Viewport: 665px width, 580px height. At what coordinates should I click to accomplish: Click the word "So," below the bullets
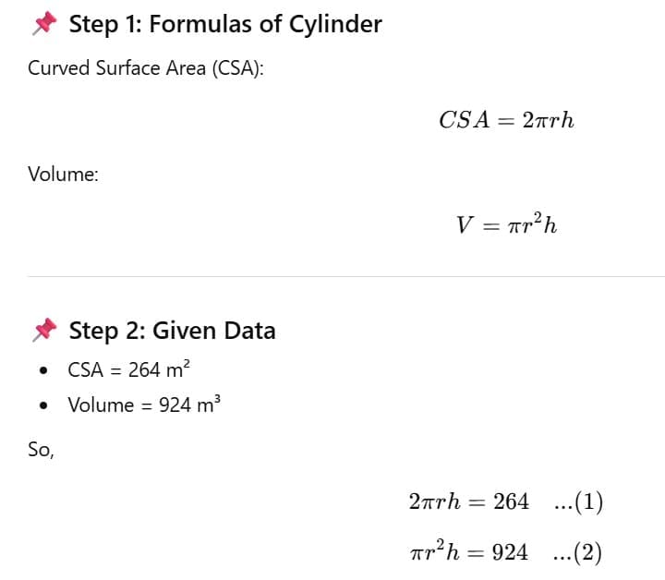tap(41, 450)
